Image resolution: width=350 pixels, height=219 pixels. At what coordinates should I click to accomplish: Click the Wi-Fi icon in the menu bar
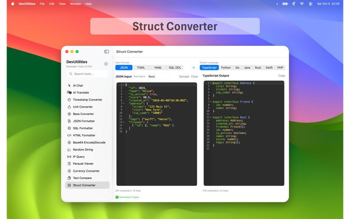tap(302, 4)
